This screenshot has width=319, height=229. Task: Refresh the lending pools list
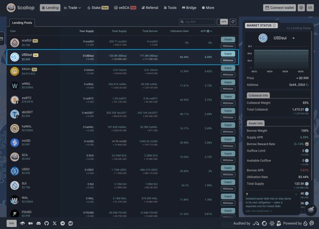point(233,22)
